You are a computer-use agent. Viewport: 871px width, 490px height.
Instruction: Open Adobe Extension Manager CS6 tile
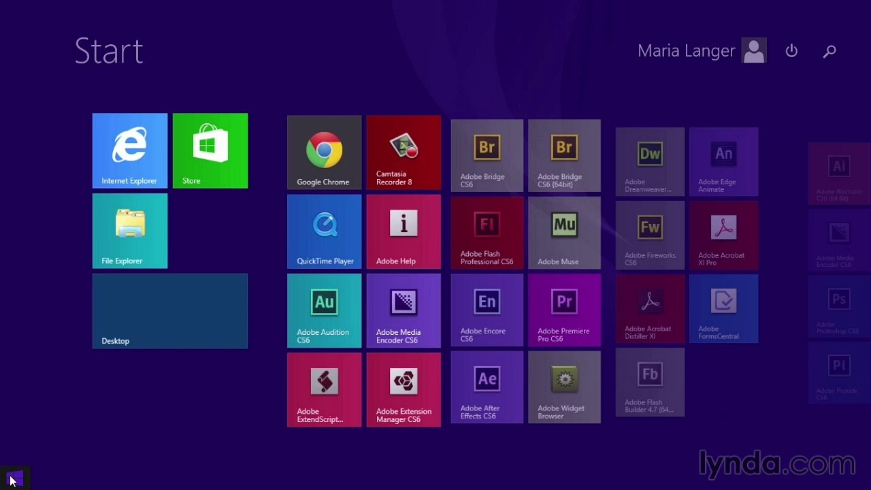[x=404, y=389]
